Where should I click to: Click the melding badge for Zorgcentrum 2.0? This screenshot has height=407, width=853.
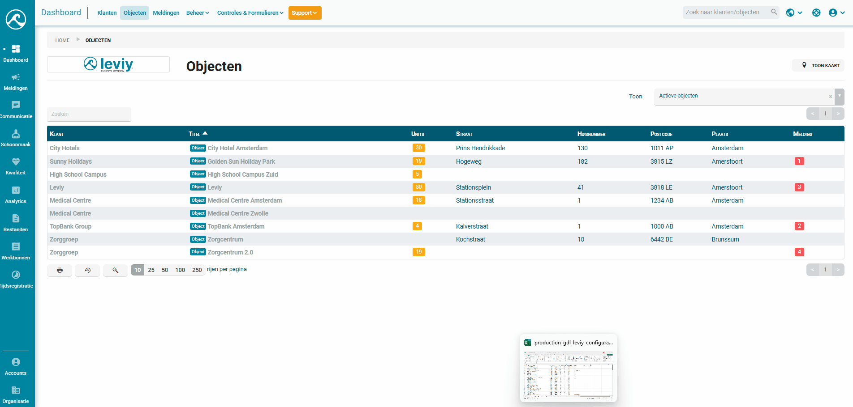(x=799, y=252)
